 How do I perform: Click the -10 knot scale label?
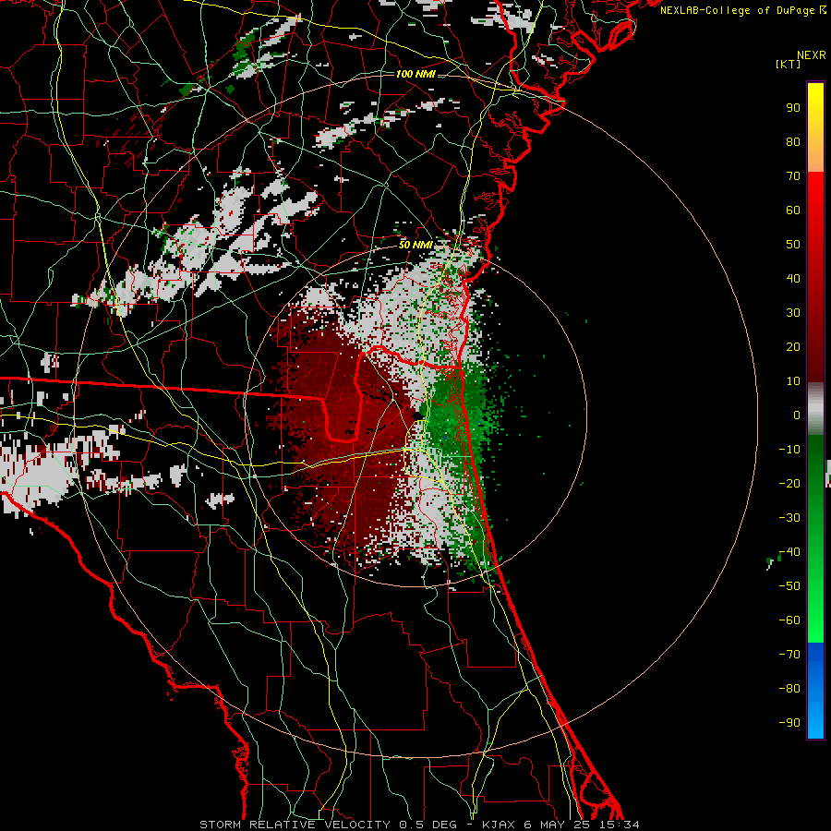[789, 450]
